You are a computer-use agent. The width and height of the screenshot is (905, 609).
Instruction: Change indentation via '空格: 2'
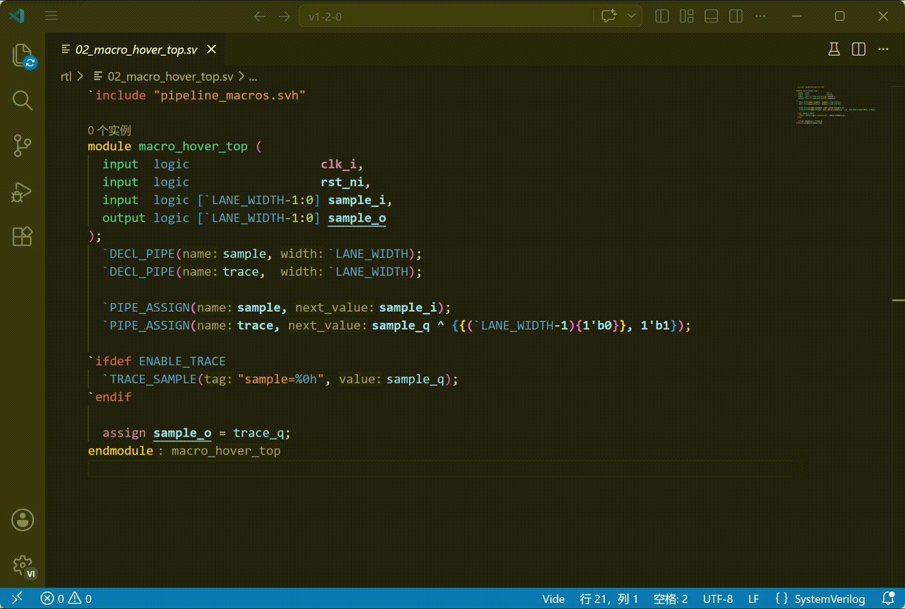coord(670,599)
